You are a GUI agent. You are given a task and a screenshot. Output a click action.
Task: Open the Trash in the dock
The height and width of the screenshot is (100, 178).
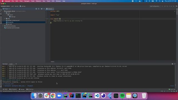click(x=144, y=96)
